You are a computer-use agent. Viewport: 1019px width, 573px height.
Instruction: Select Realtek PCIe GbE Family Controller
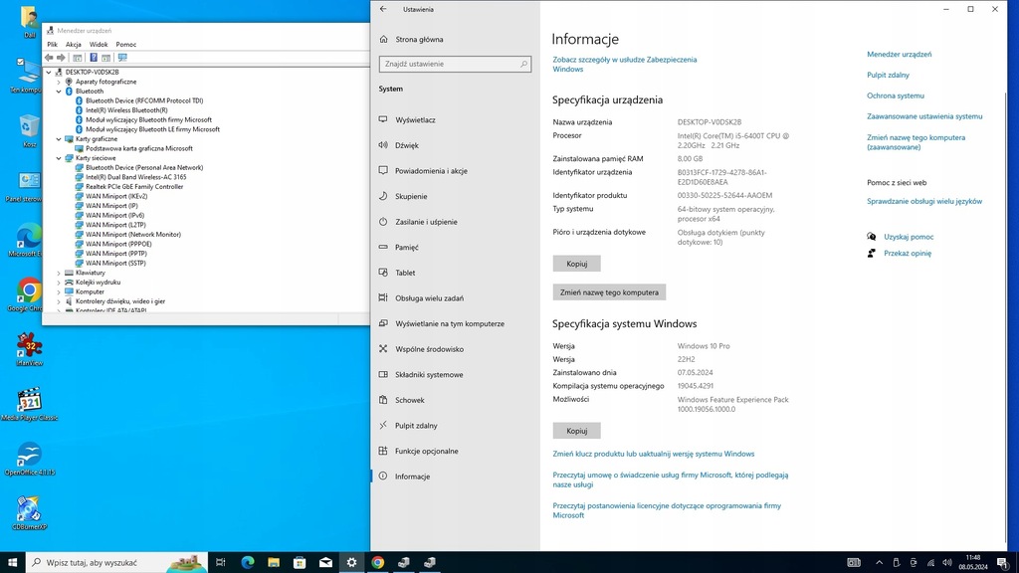(134, 186)
